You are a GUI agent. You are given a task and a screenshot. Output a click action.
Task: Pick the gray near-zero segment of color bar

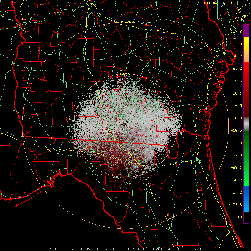[x=246, y=124]
